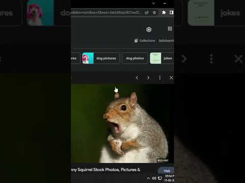
Task: Open Collections link
Action: [x=145, y=41]
